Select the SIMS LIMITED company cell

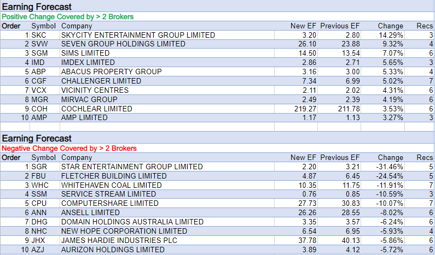(x=85, y=54)
